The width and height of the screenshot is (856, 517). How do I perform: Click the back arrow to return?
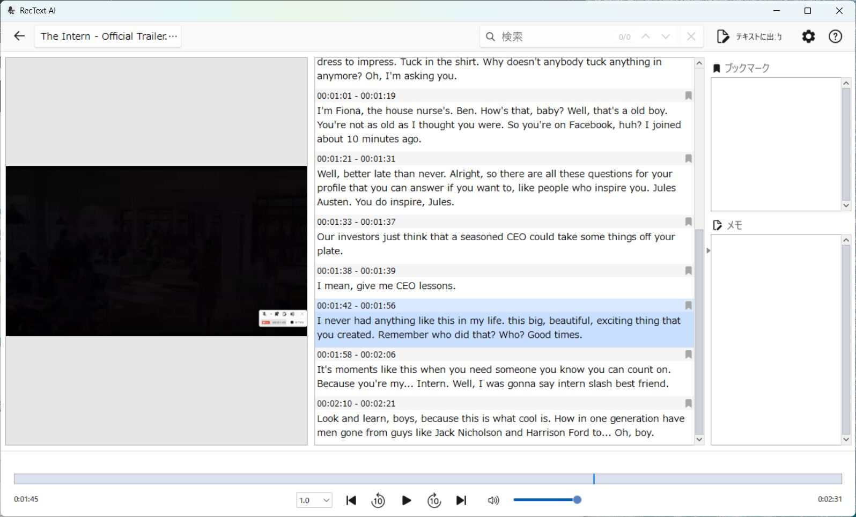(19, 36)
